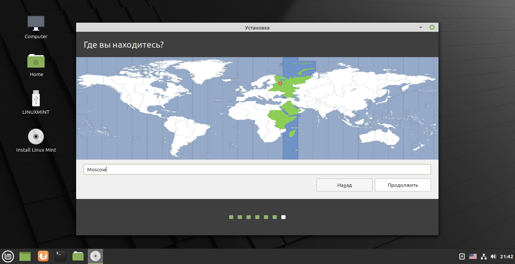Click the sound volume tray icon
The image size is (515, 264).
tap(493, 256)
